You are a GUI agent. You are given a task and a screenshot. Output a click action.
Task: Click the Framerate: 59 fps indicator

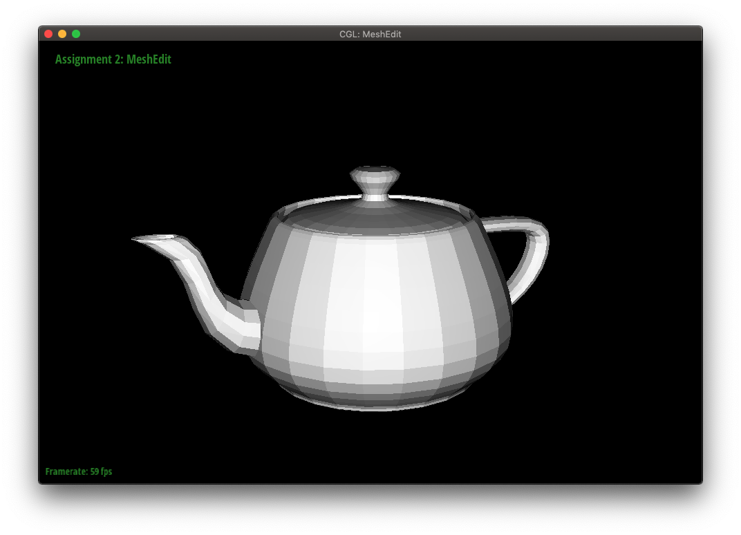pos(78,471)
